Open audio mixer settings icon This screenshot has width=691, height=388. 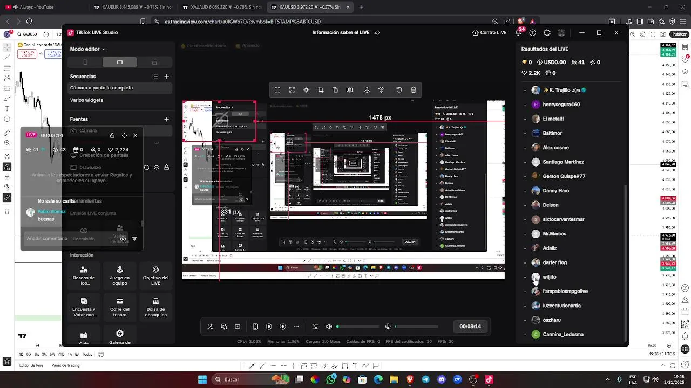point(315,327)
